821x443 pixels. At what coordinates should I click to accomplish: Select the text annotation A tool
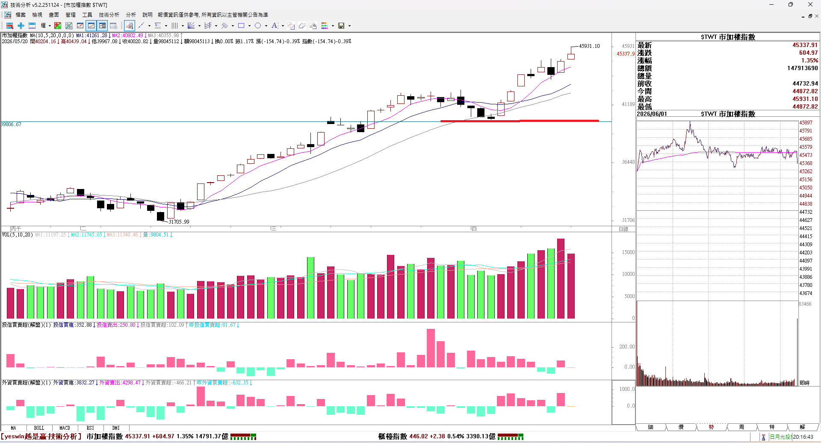pyautogui.click(x=275, y=26)
